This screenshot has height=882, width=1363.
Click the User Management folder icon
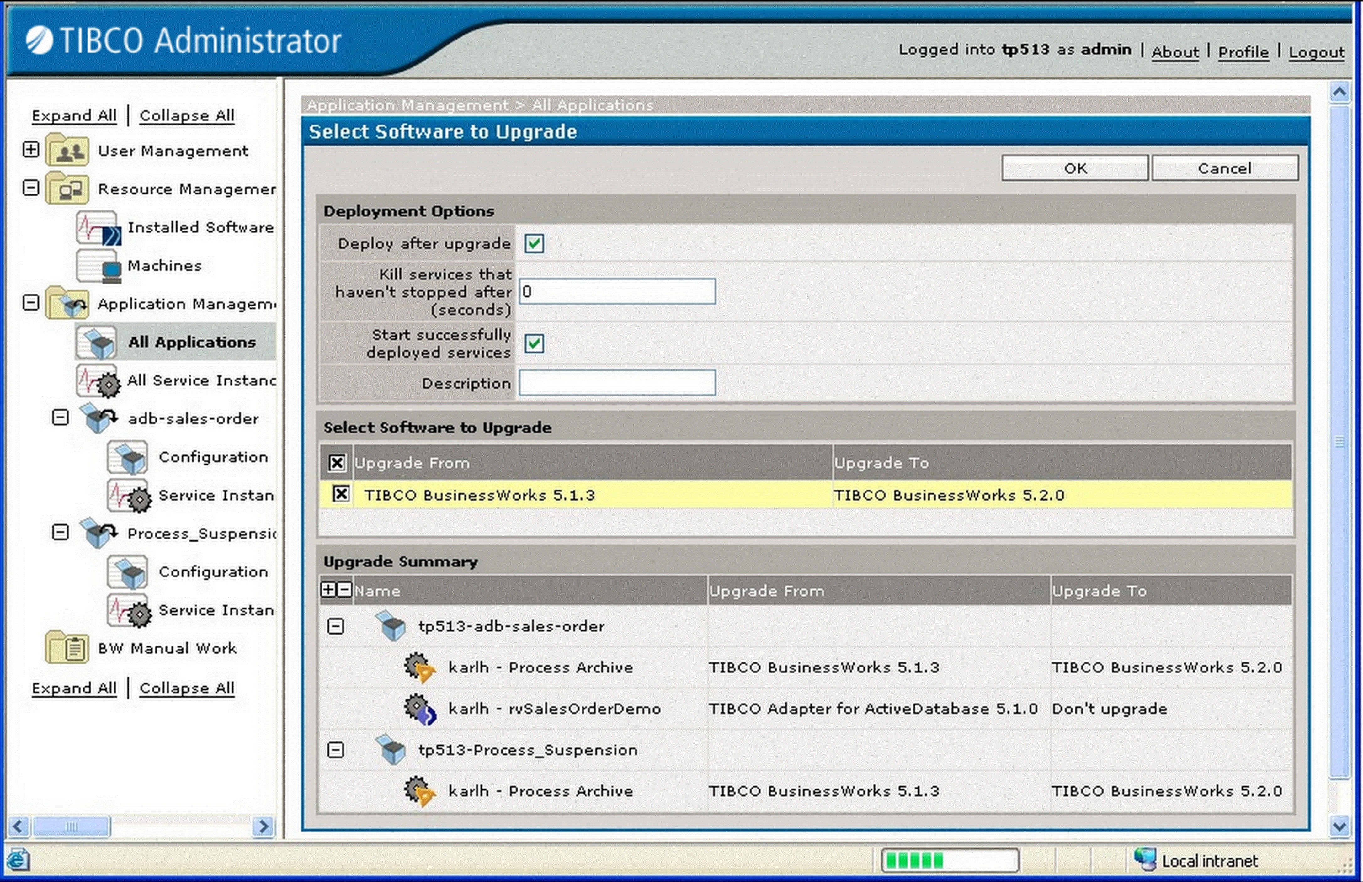pos(67,151)
